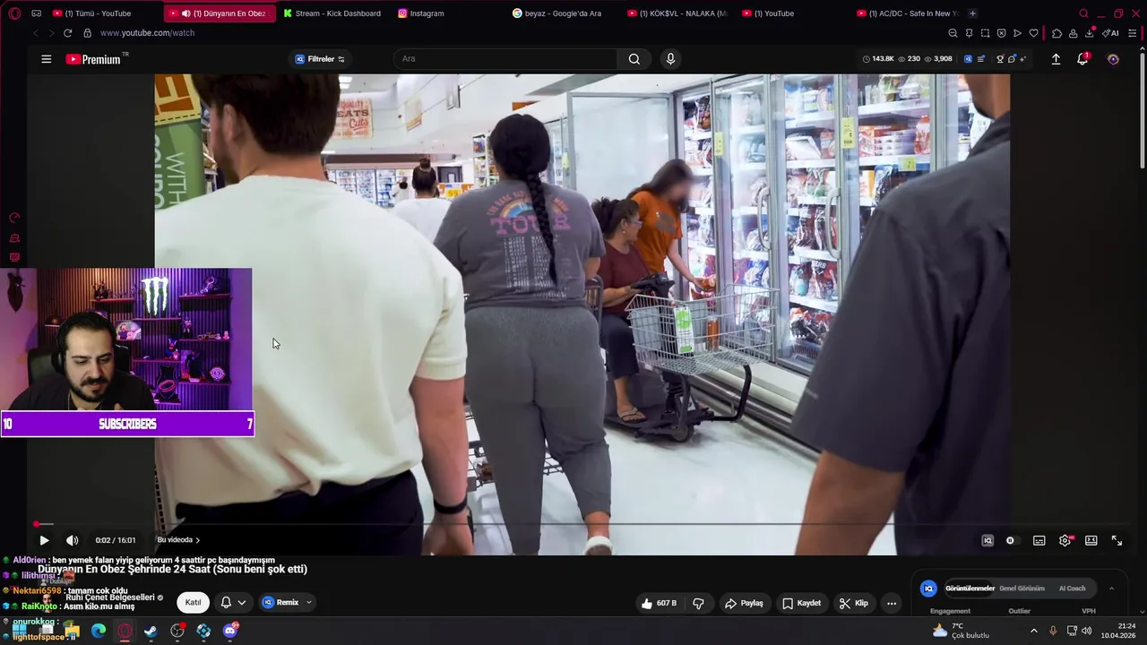This screenshot has width=1147, height=645.
Task: Switch to theater mode
Action: [1091, 540]
